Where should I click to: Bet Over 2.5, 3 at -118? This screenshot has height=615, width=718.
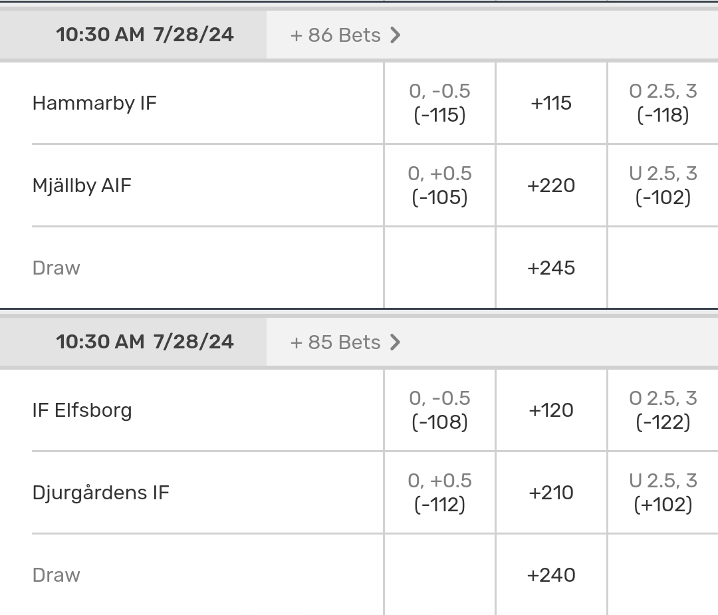click(663, 103)
